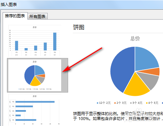Click the gray slice of the preview pie
The height and width of the screenshot is (126, 163).
click(x=150, y=81)
